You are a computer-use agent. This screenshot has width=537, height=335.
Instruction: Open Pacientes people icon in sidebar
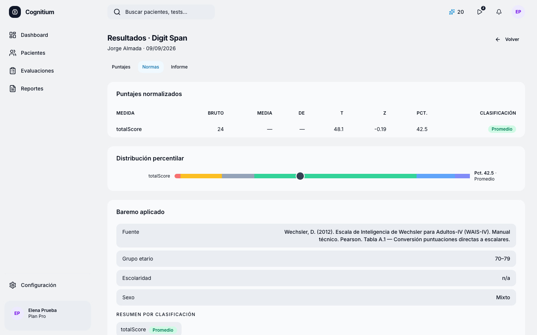[x=13, y=53]
